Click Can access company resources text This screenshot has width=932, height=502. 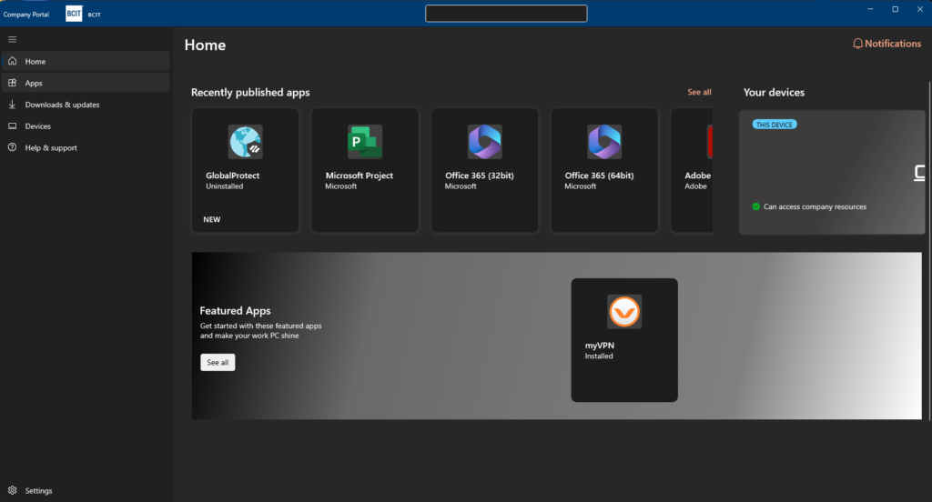(815, 206)
